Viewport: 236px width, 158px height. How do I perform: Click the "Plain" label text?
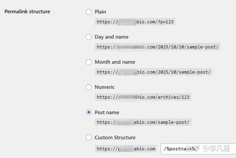[100, 12]
